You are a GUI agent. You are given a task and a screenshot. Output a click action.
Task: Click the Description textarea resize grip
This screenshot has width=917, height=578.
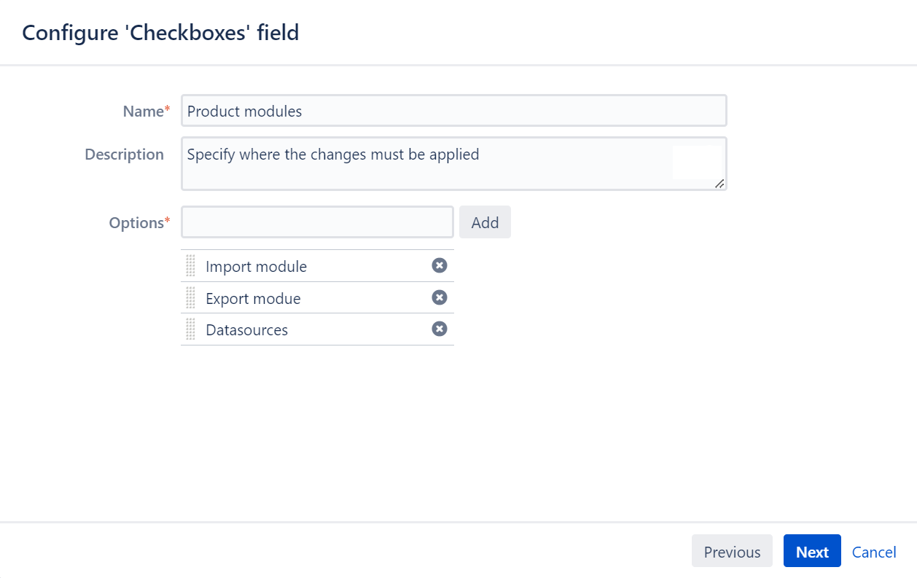[719, 184]
